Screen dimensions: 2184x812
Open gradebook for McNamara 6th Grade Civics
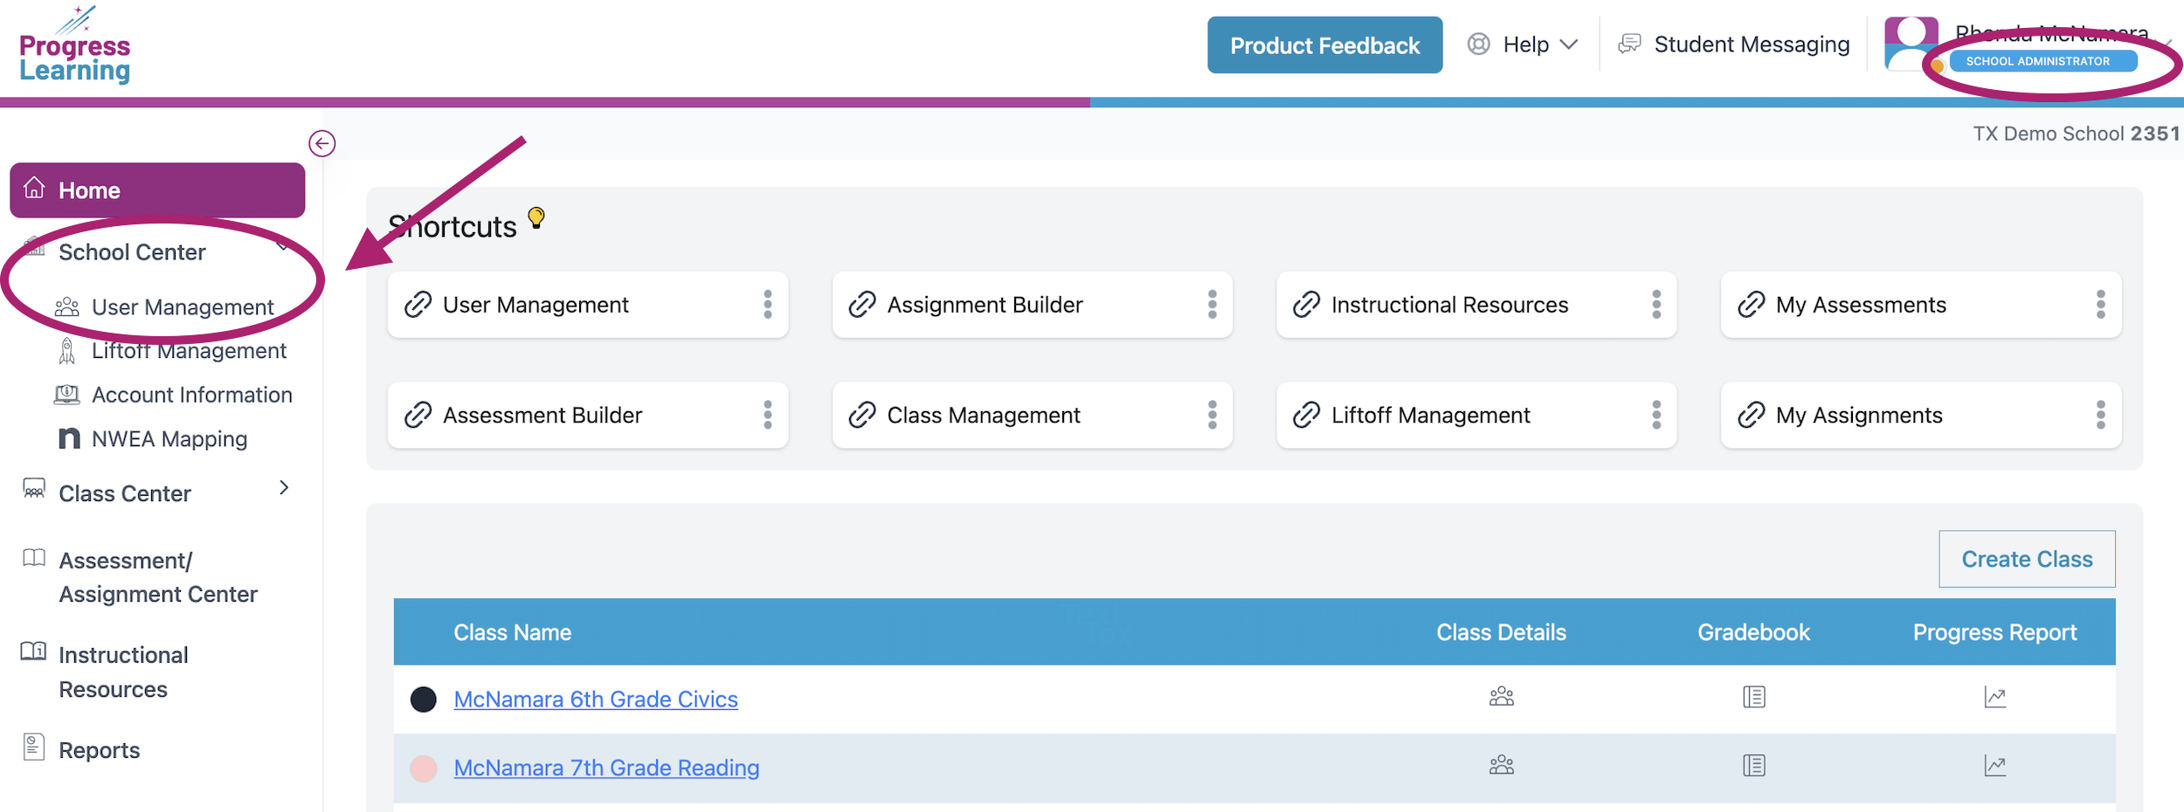(1753, 698)
